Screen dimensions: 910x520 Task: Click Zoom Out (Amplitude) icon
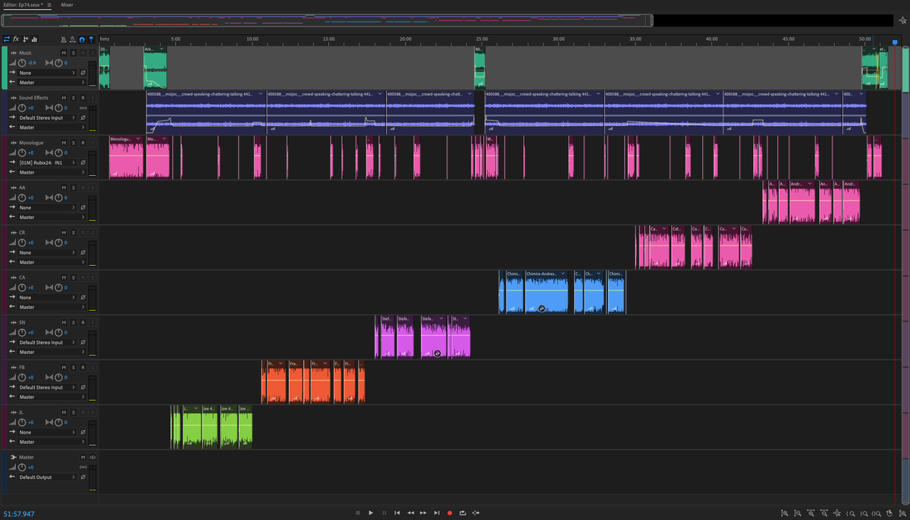pyautogui.click(x=798, y=513)
